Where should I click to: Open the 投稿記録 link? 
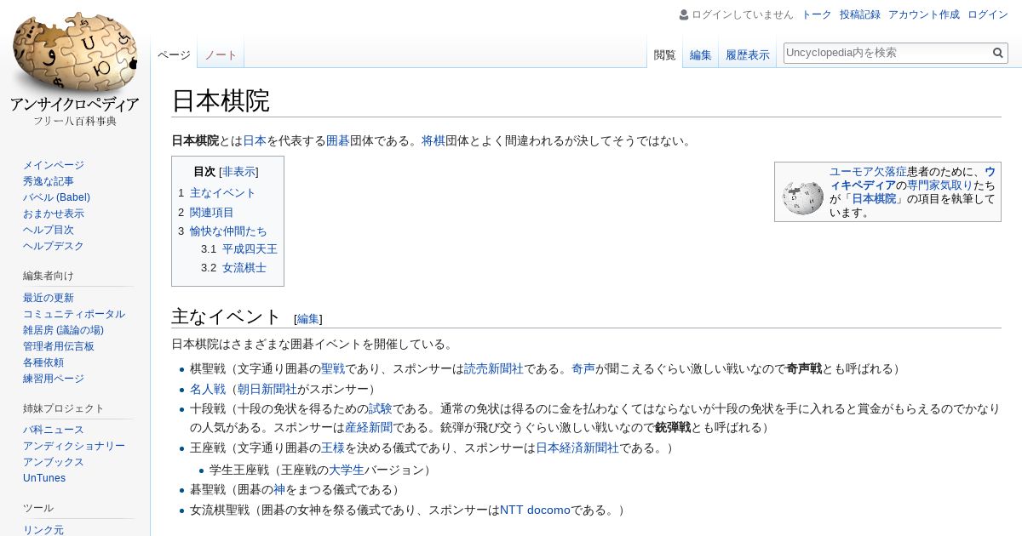coord(860,14)
